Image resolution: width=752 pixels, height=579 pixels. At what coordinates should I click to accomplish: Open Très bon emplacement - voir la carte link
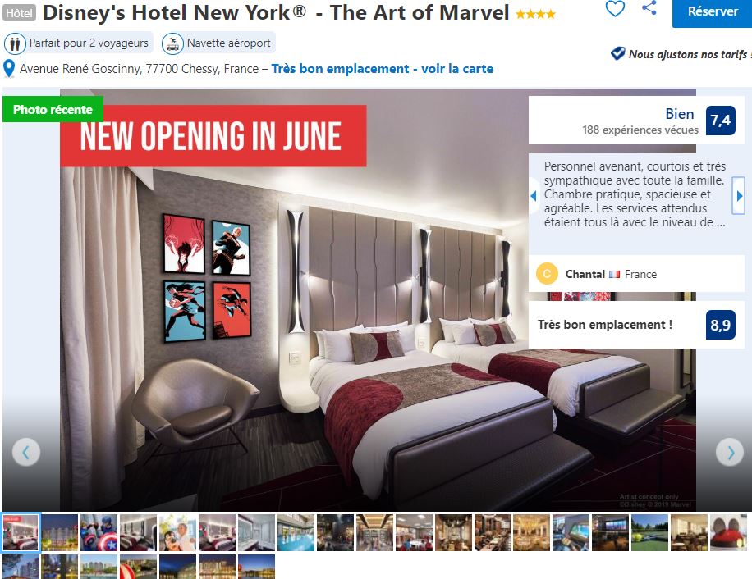pos(383,69)
